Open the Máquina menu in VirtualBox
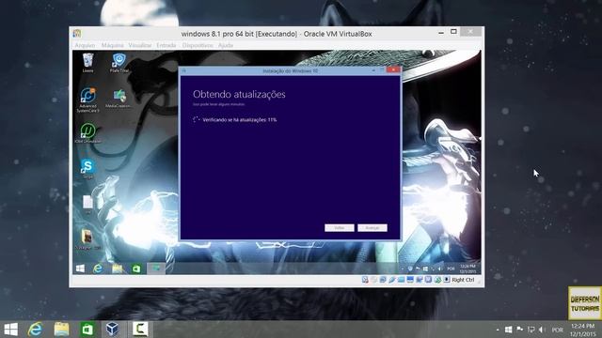This screenshot has width=602, height=338. click(x=112, y=45)
